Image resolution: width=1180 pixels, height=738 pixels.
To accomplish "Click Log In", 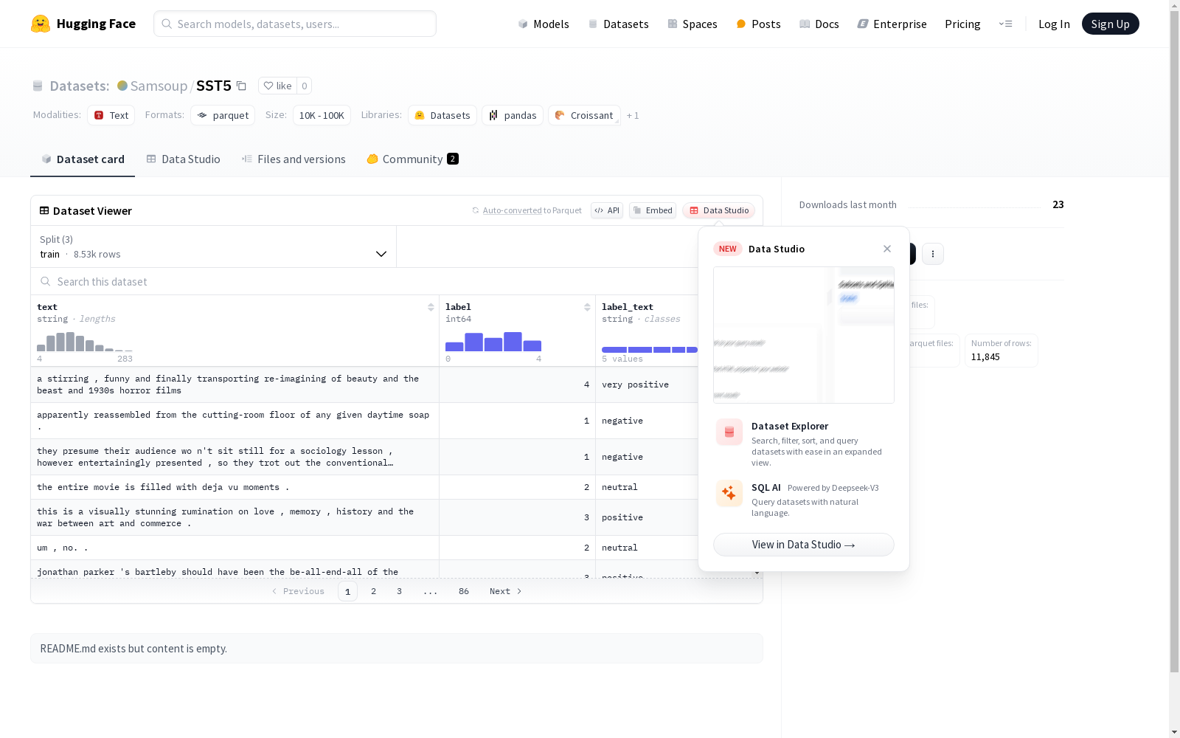I will (x=1054, y=24).
